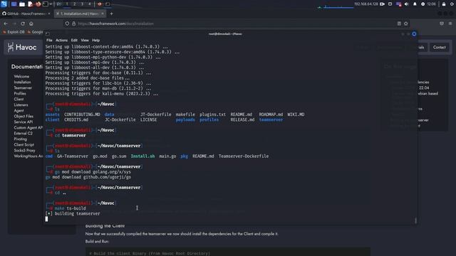Screen dimensions: 456x256
Task: Focus the Firefox taskbar window button
Action: [100, 4]
